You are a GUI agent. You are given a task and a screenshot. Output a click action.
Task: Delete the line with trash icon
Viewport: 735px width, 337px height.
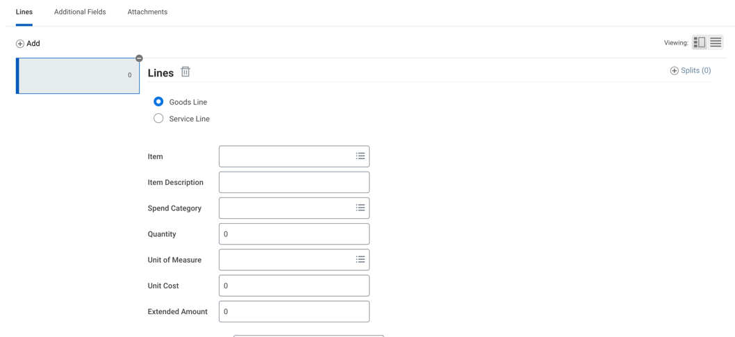(x=185, y=72)
